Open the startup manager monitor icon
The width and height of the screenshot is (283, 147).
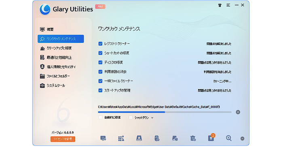(103, 138)
